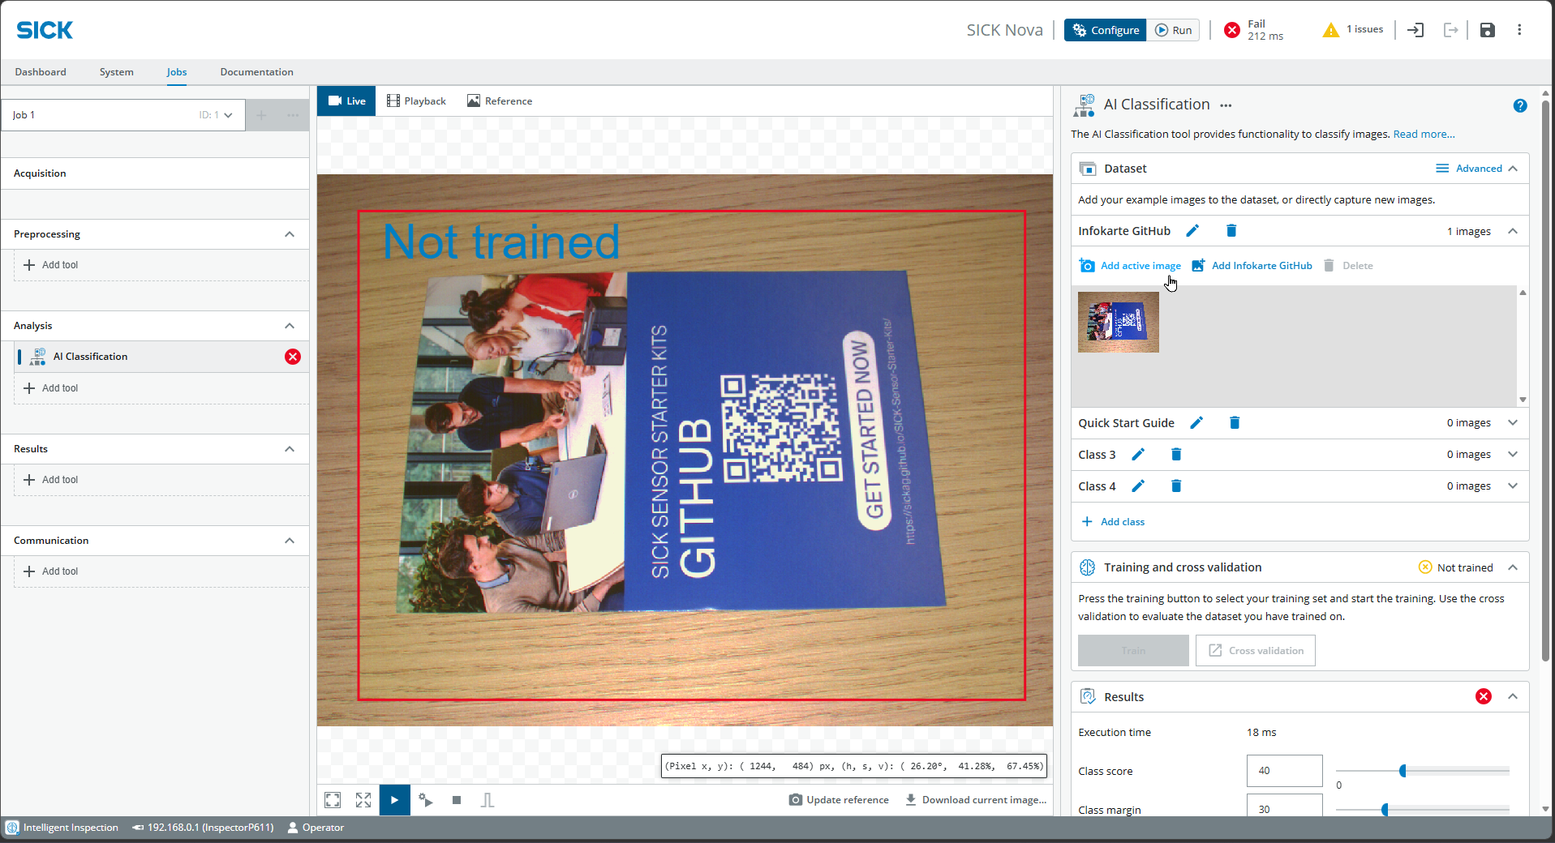The width and height of the screenshot is (1555, 843).
Task: Click the pencil icon for Class 4
Action: pos(1138,486)
